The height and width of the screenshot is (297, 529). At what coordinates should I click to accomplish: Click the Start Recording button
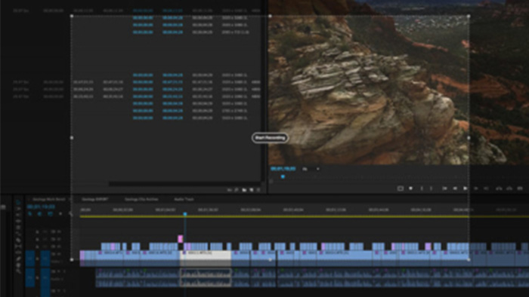point(270,137)
